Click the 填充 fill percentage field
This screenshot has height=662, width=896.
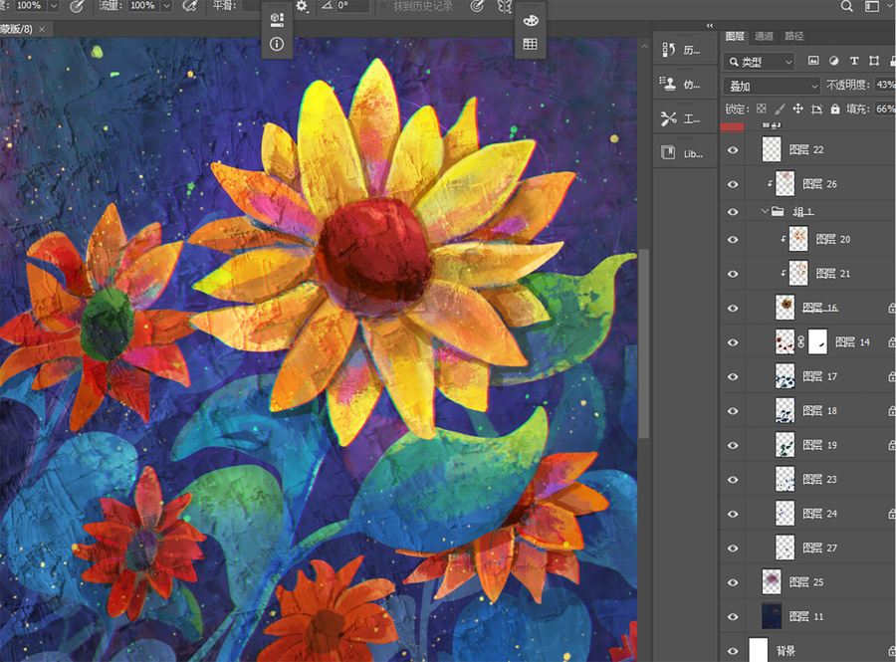pos(885,109)
